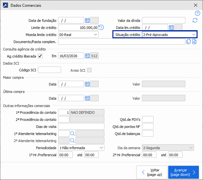Uncheck the Ag.crédito liberada checkbox
Screen dimensions: 203x180
tap(40, 56)
